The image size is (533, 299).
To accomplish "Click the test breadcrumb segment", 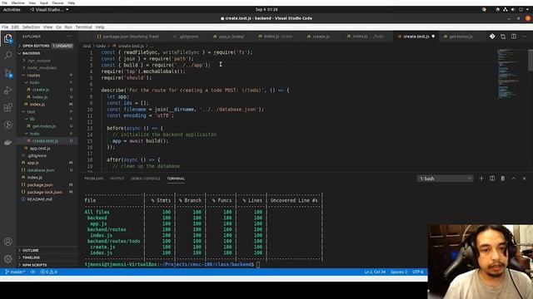I will point(87,46).
